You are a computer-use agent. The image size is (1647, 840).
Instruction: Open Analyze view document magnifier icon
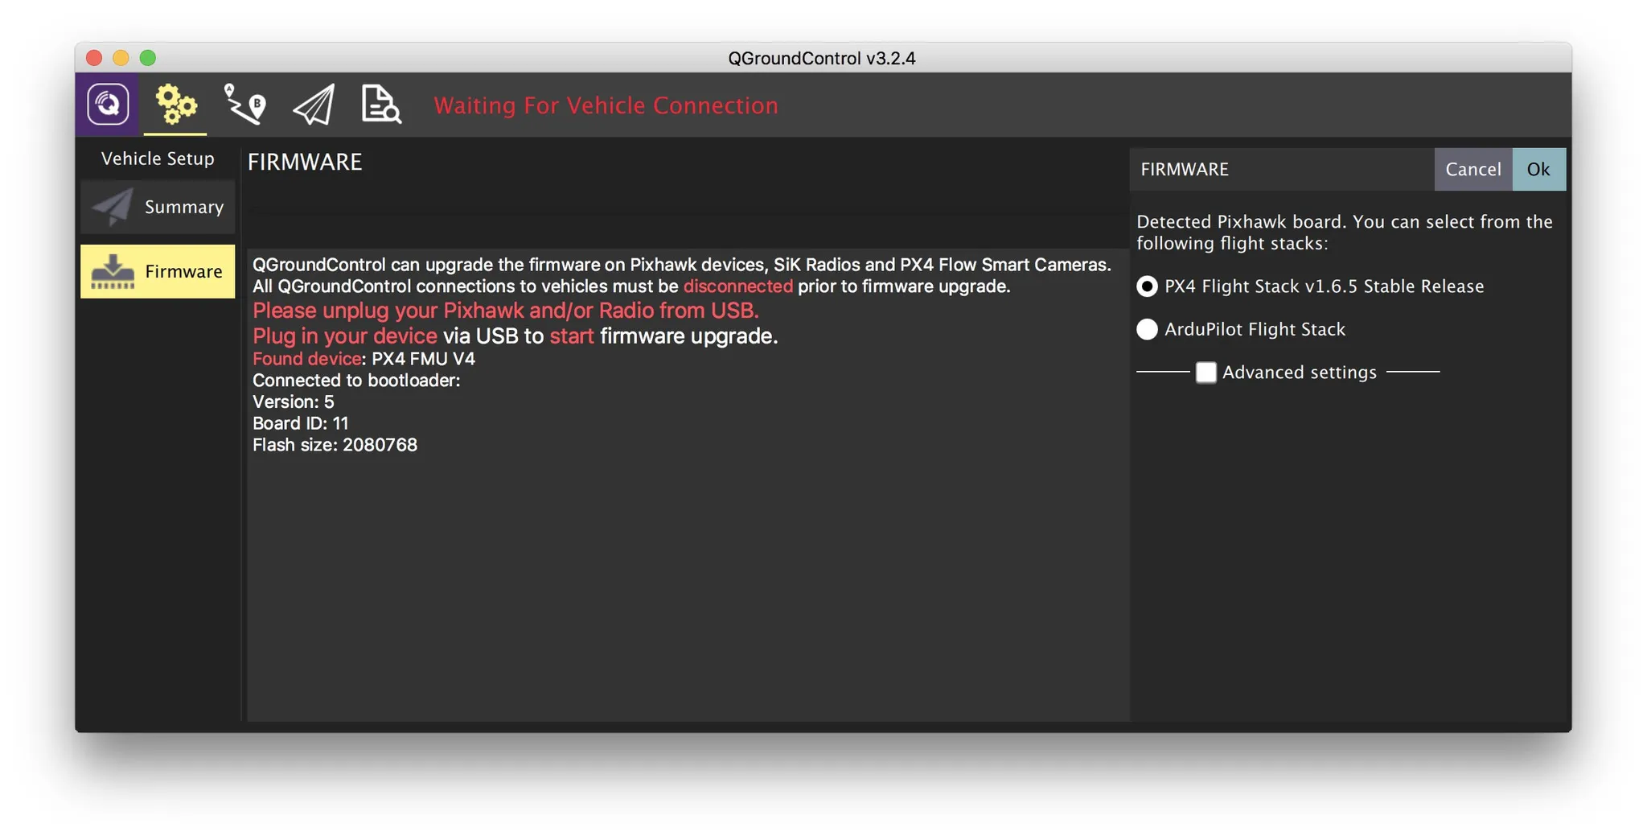click(380, 105)
